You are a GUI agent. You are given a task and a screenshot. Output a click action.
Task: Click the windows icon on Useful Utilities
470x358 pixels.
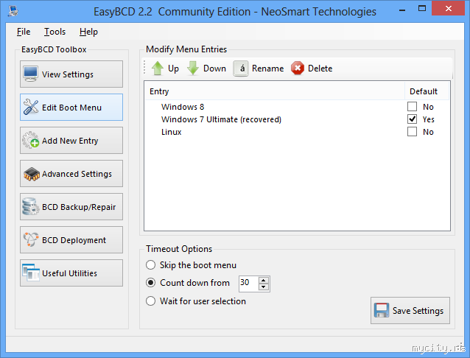(x=31, y=273)
